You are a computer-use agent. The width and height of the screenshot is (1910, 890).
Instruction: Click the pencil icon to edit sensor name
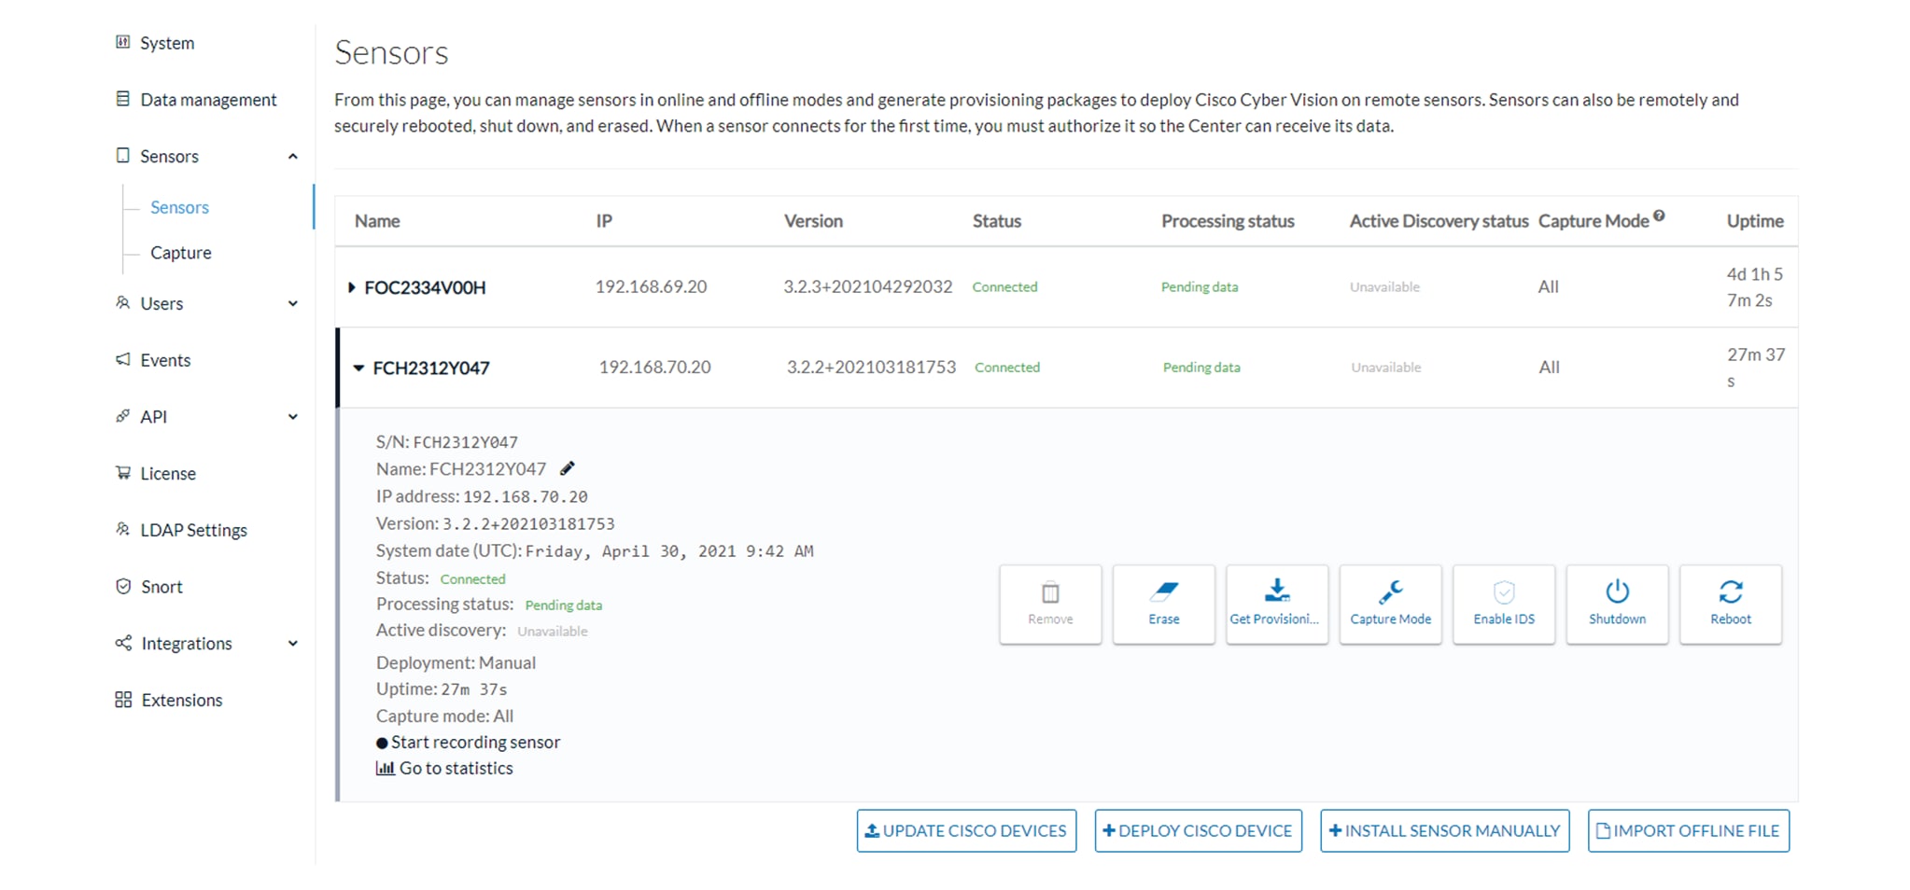tap(568, 468)
